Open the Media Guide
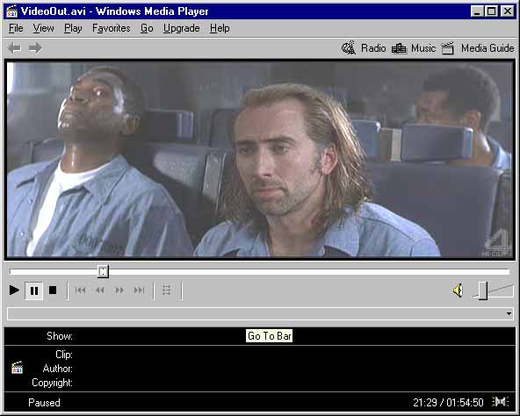Screen dimensions: 520x416 click(x=478, y=48)
